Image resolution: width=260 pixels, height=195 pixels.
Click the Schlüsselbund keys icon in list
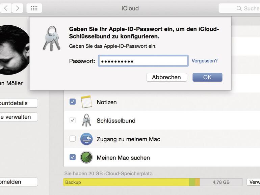click(x=86, y=120)
